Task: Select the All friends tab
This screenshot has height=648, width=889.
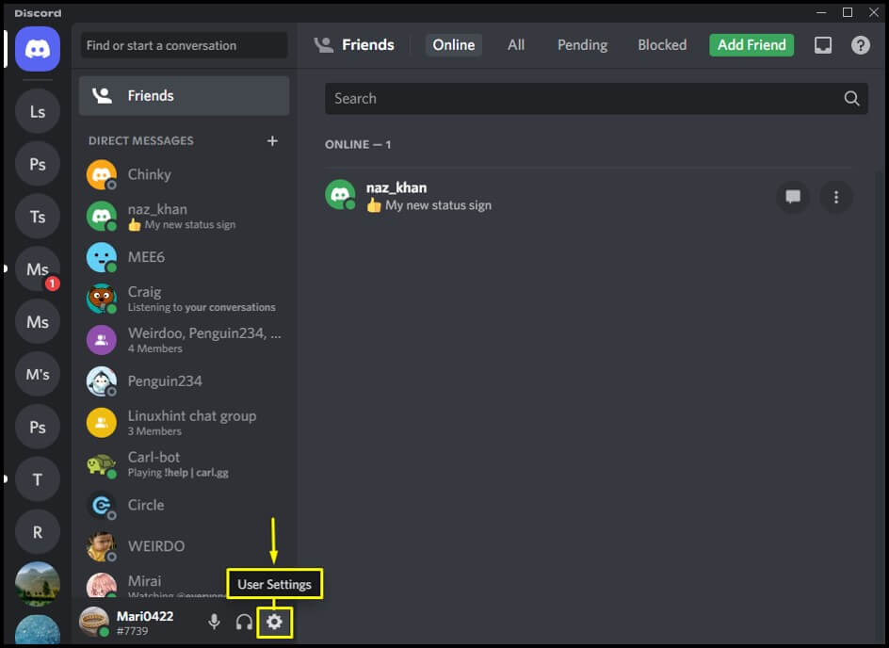Action: tap(516, 45)
